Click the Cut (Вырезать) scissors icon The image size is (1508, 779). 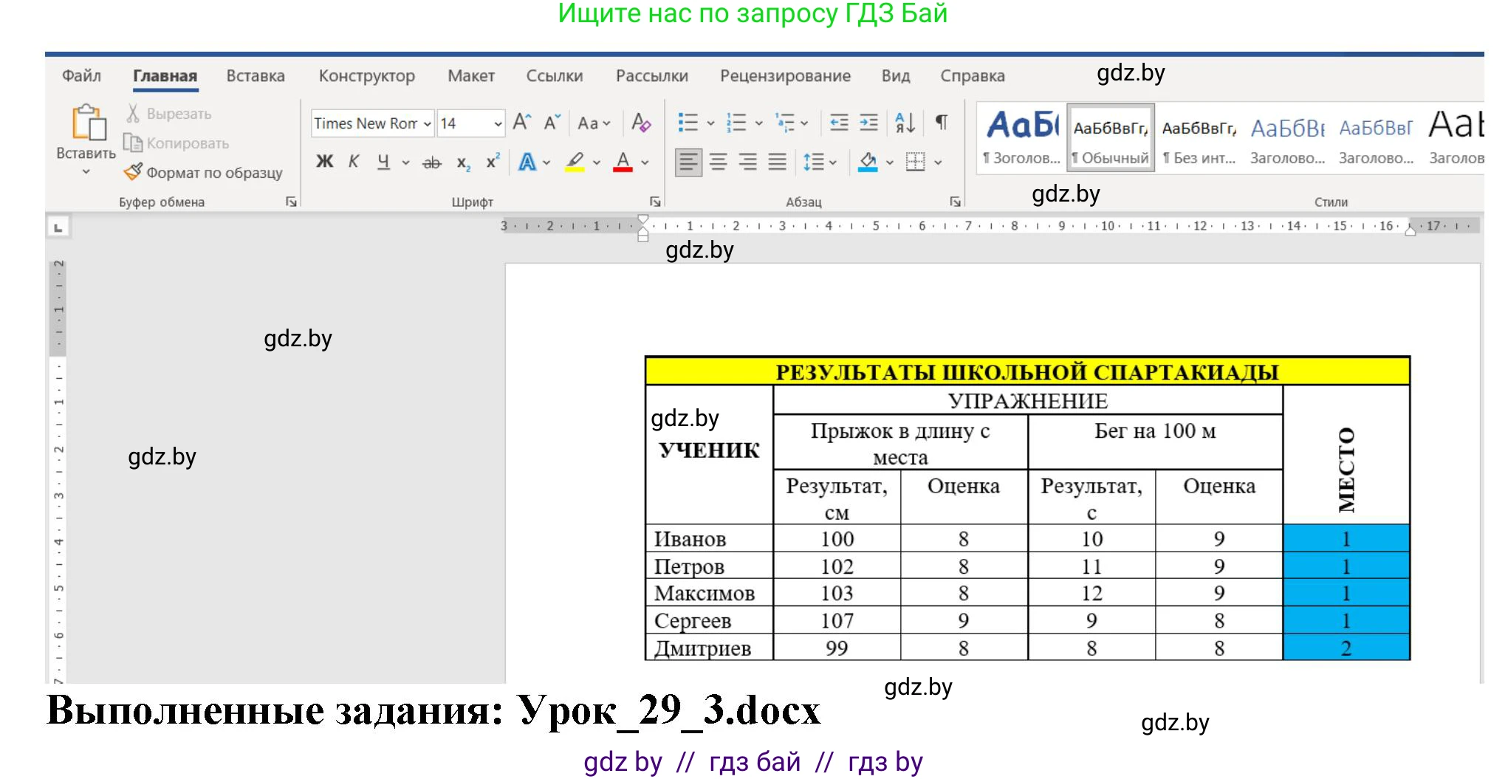point(133,113)
